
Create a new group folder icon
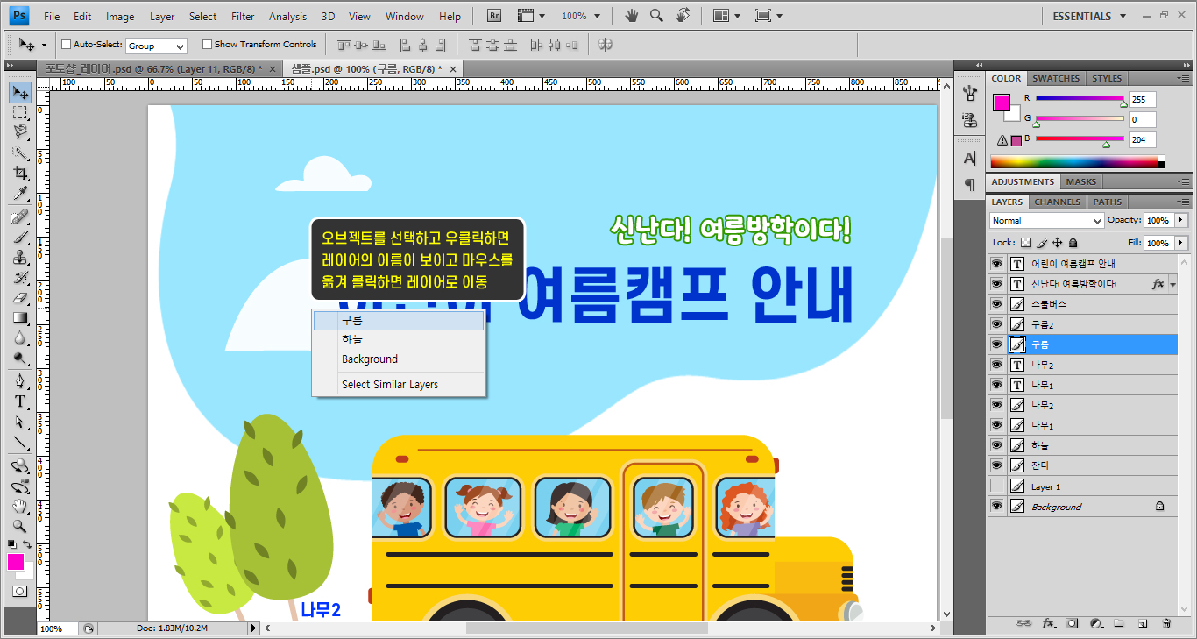pos(1119,624)
